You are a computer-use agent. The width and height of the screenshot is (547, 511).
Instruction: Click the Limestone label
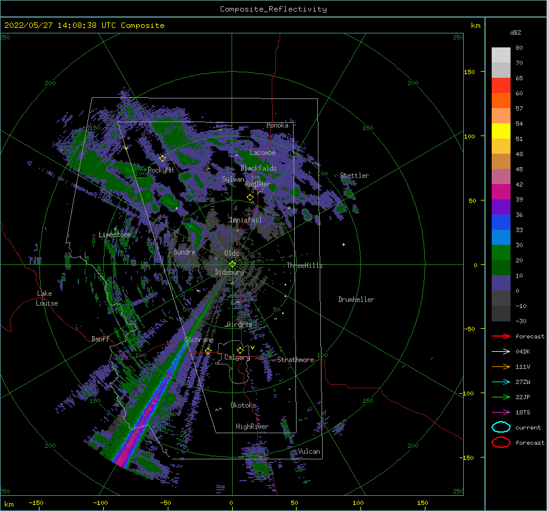coord(115,235)
